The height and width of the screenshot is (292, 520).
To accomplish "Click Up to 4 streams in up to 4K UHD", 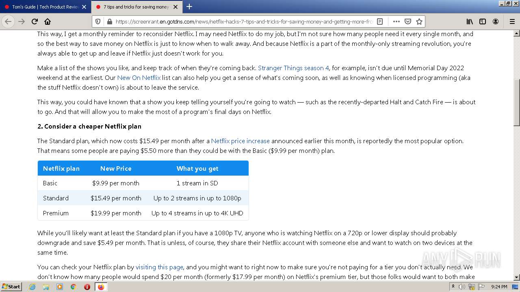I will click(x=197, y=213).
